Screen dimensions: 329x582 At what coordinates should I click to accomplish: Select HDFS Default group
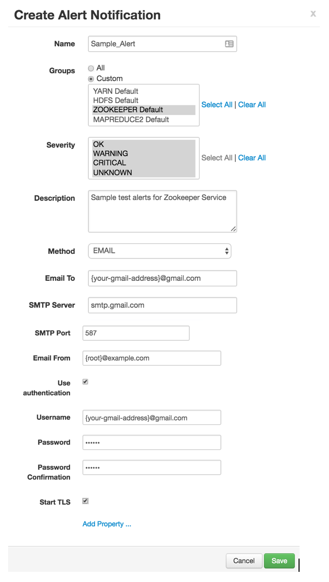115,100
